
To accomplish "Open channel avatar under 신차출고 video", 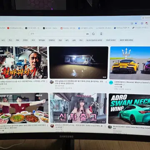I will point(52,126).
